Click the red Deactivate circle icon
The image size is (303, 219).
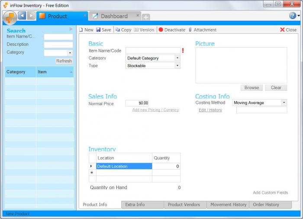161,30
